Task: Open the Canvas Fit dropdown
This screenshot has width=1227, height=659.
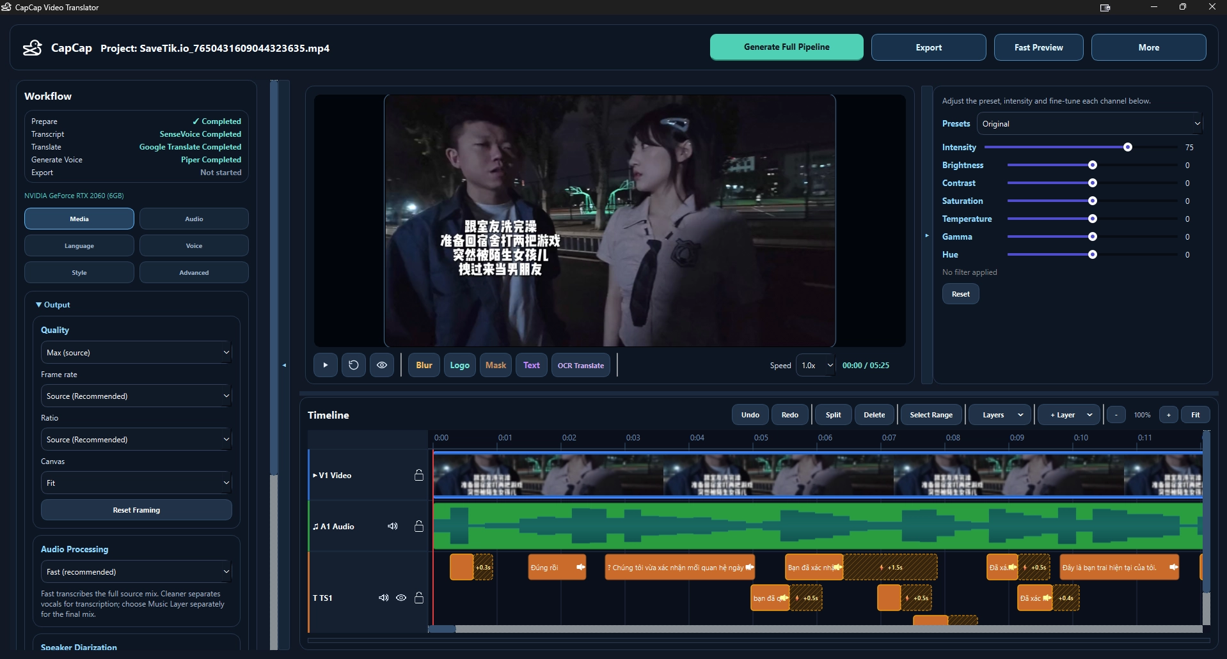Action: click(x=136, y=483)
